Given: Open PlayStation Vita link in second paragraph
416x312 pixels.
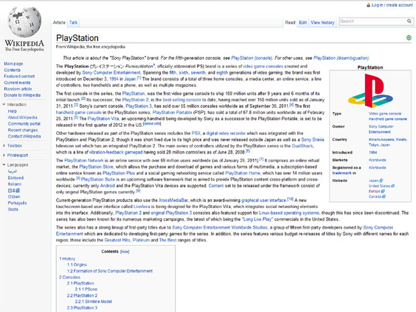Looking at the screenshot, I should (x=103, y=119).
